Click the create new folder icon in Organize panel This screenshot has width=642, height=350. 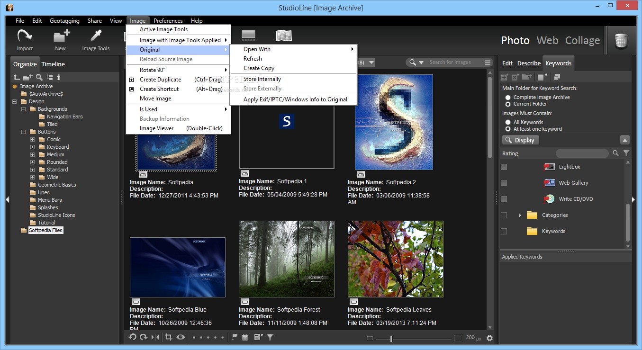[28, 77]
